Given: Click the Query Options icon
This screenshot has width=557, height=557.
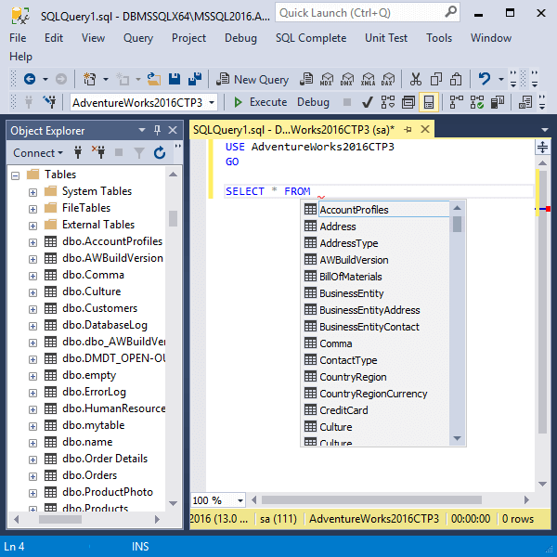Looking at the screenshot, I should [x=408, y=102].
